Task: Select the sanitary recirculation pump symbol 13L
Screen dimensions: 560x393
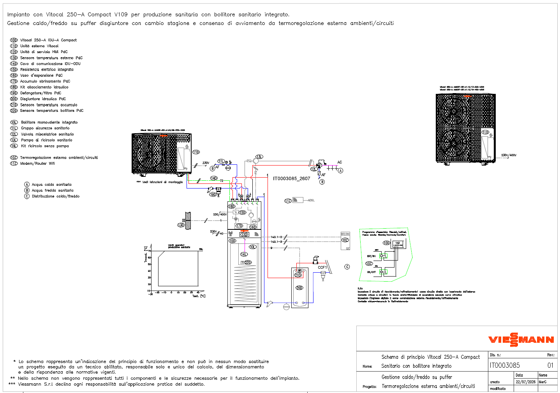Action: (x=255, y=160)
